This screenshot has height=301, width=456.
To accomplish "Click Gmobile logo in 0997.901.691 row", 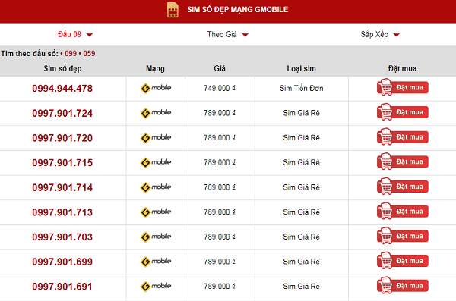I will 156,286.
